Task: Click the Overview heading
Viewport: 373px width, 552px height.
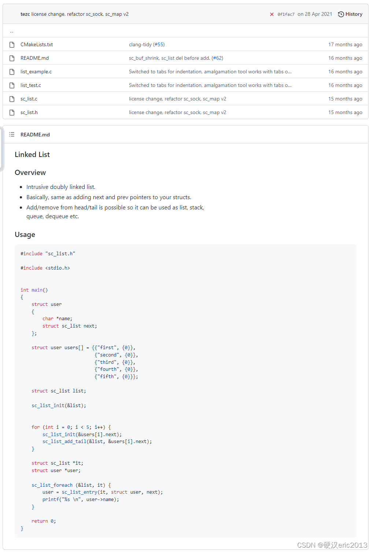Action: point(30,172)
